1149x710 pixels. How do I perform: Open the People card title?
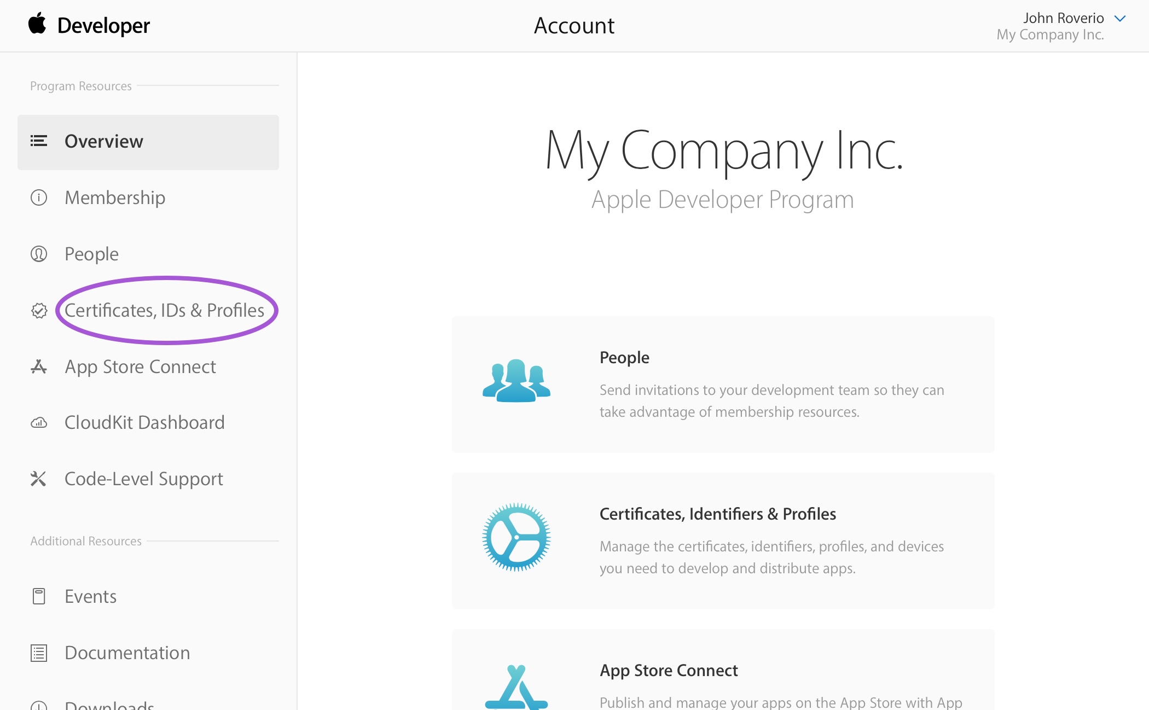[x=624, y=358]
